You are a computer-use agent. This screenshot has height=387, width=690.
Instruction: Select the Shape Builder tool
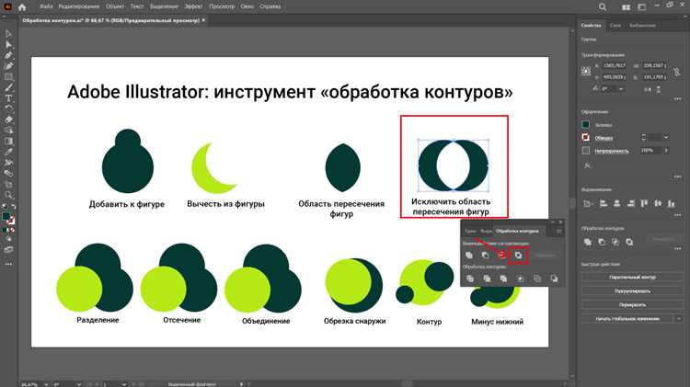(x=8, y=131)
